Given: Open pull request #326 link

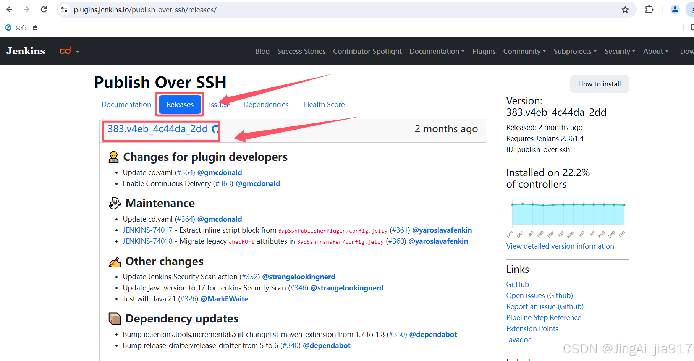Looking at the screenshot, I should coord(188,299).
